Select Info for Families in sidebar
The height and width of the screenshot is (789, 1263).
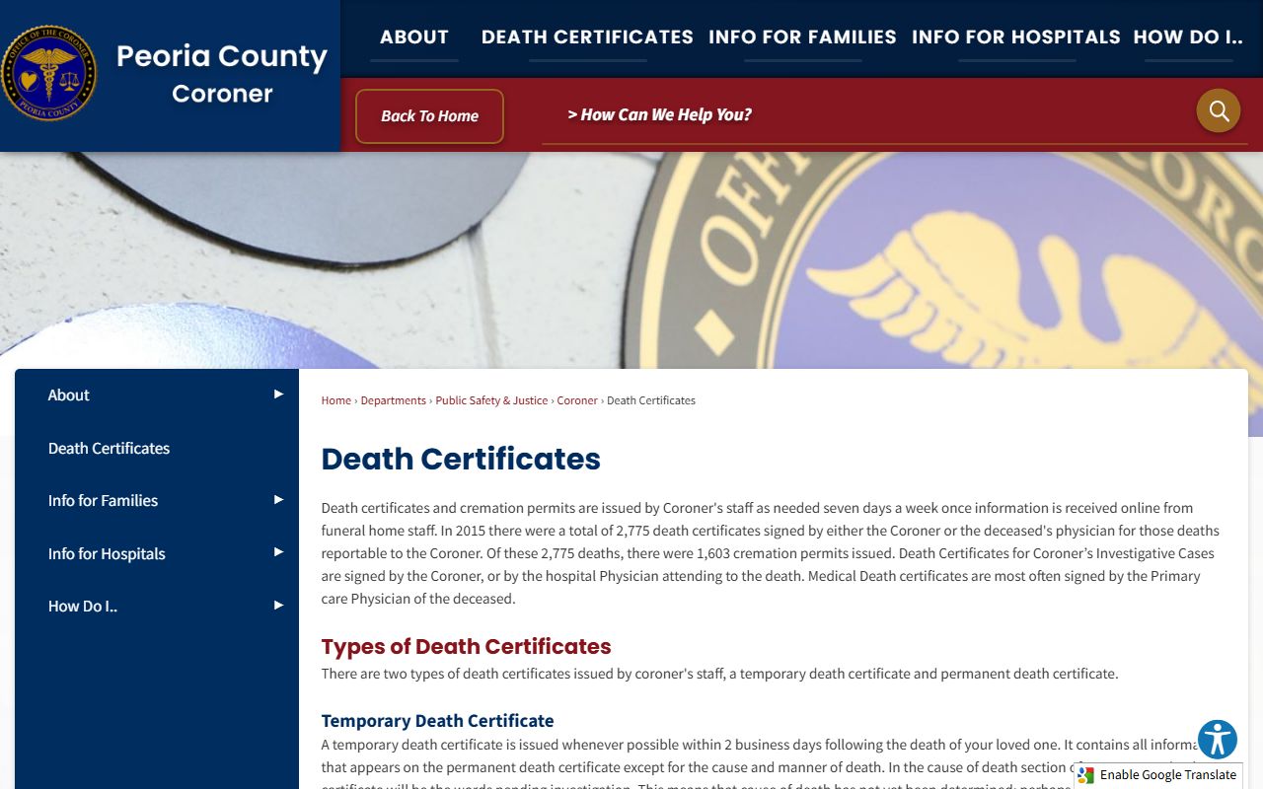(x=103, y=500)
